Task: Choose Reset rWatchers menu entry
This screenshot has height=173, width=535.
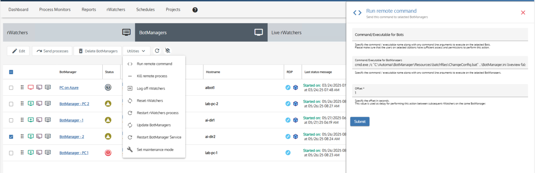Action: coord(154,101)
